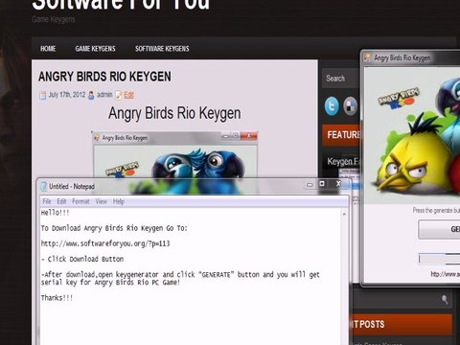Click the centered Angry Birds Rio Keygen heading

coord(174,113)
